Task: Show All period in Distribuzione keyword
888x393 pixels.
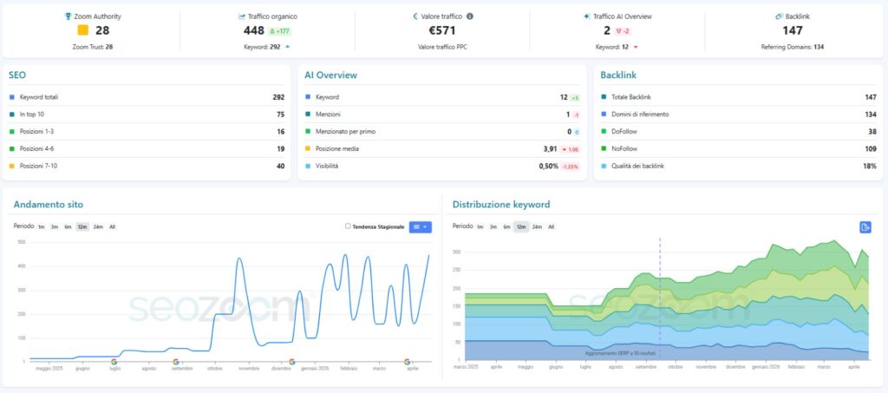Action: click(x=551, y=226)
